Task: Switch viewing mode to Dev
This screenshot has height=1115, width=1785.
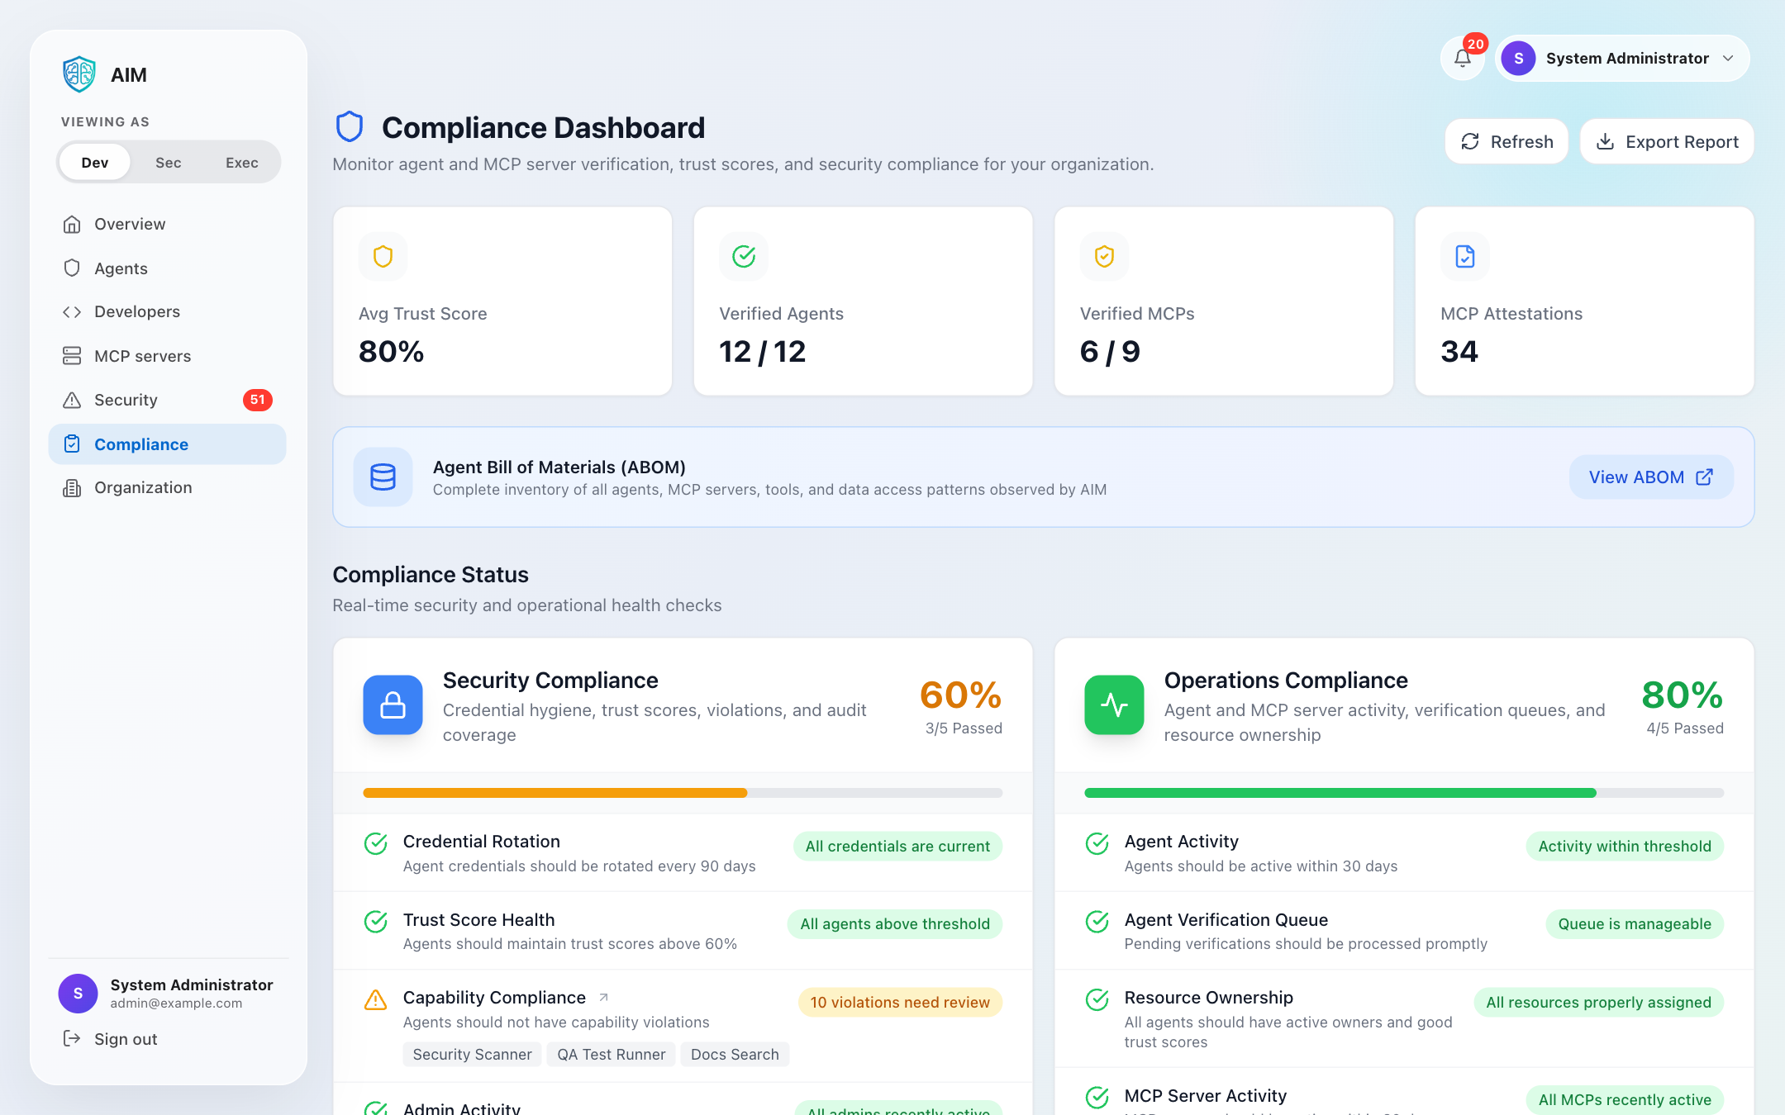Action: tap(95, 163)
